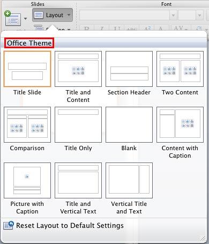Click the Title and Vertical Text label
This screenshot has width=209, height=244.
point(78,208)
